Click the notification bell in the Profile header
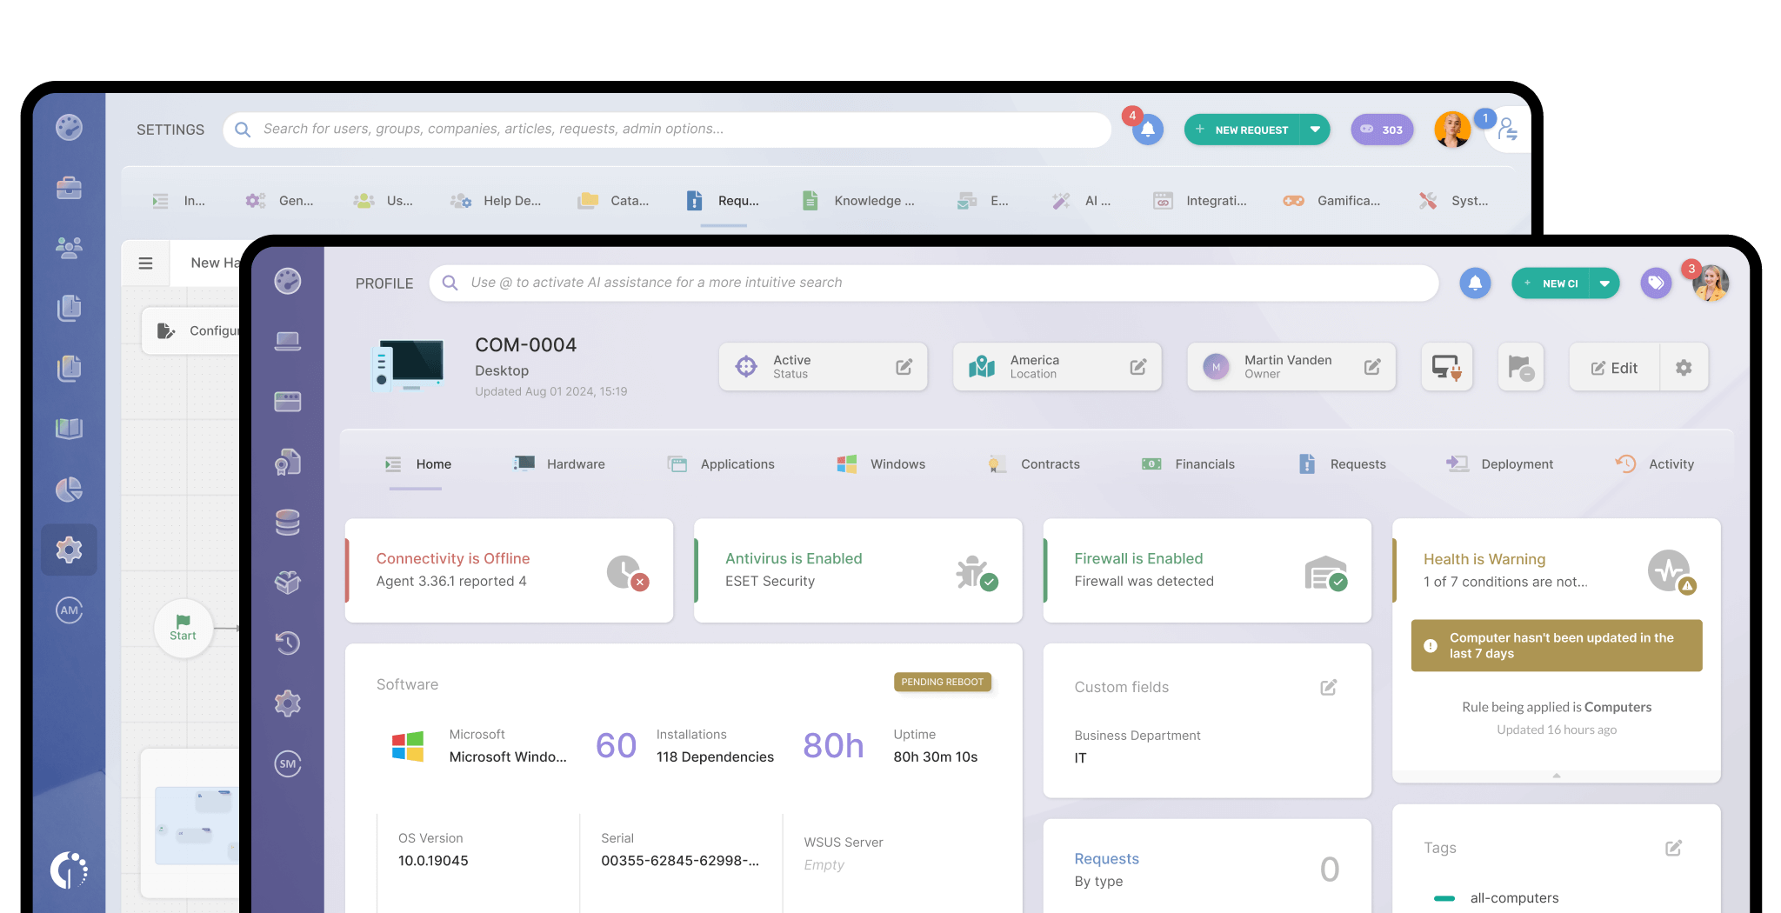 coord(1475,283)
